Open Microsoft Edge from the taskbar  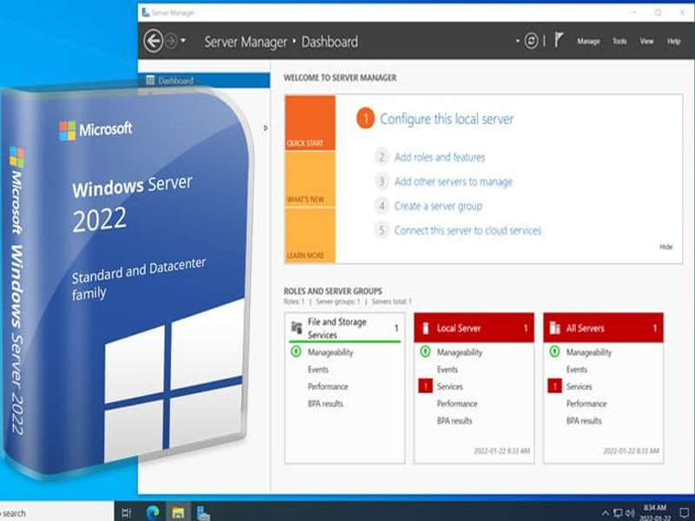153,512
